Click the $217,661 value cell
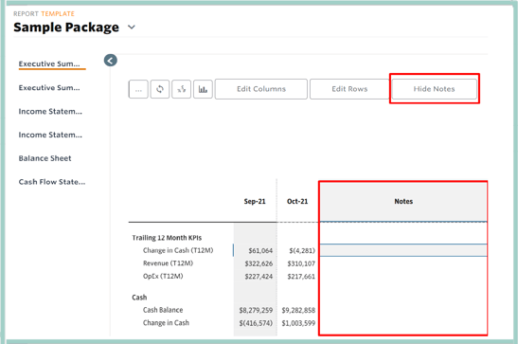The image size is (518, 344). 301,277
